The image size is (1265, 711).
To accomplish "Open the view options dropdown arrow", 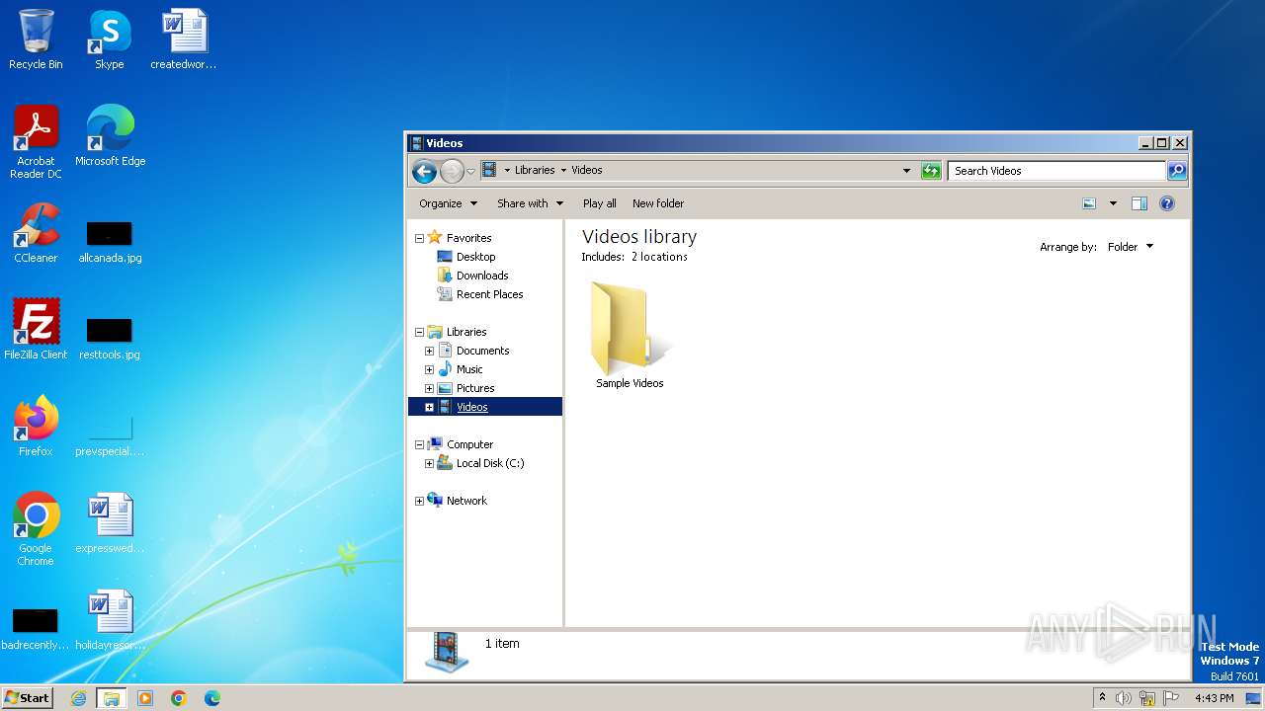I will [1113, 203].
